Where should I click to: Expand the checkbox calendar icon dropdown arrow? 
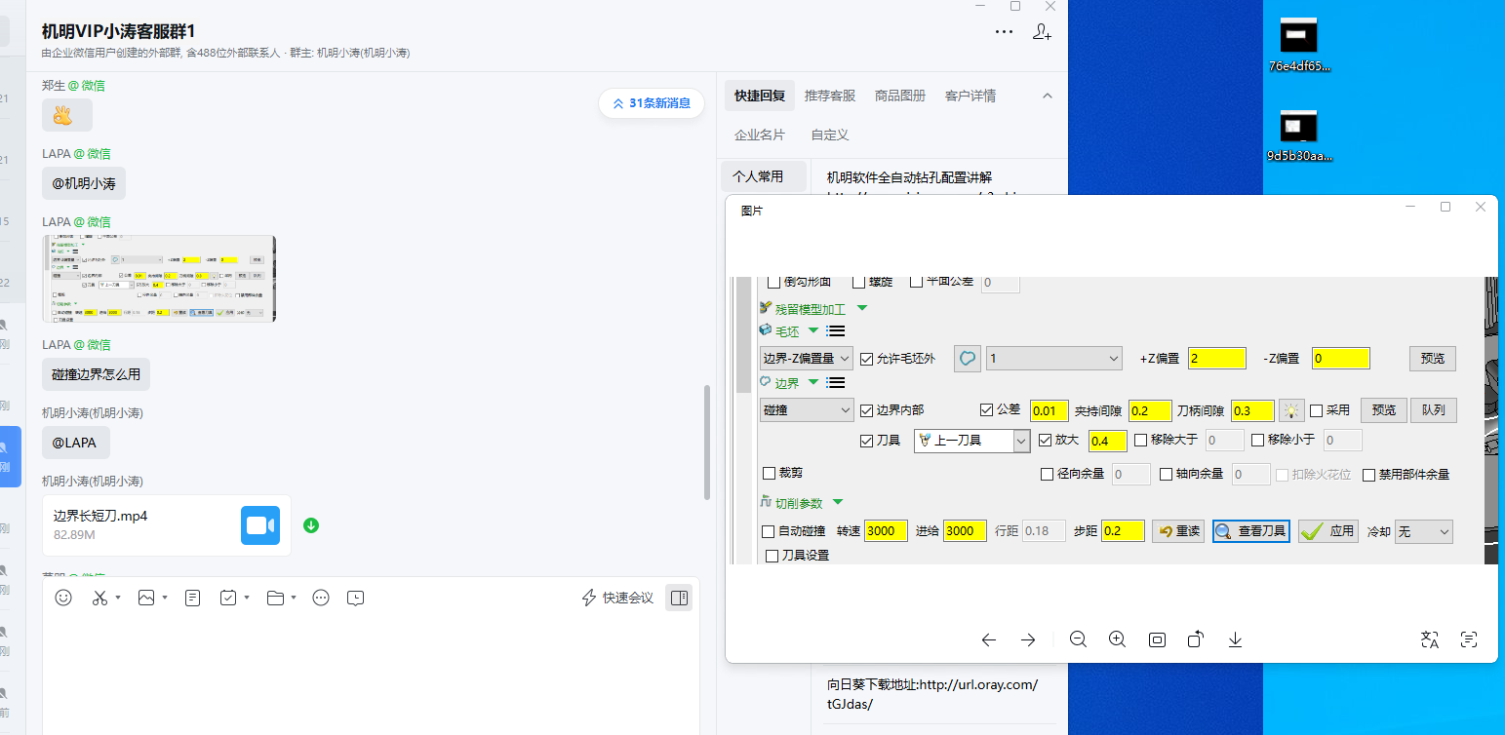point(247,598)
